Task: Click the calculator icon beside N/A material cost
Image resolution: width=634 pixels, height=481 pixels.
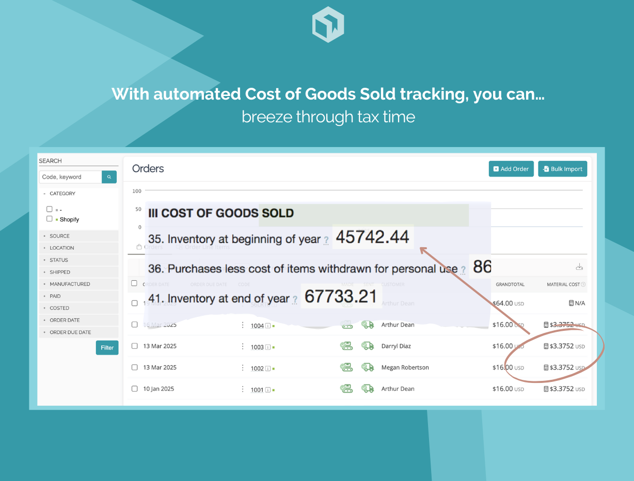Action: click(x=571, y=303)
